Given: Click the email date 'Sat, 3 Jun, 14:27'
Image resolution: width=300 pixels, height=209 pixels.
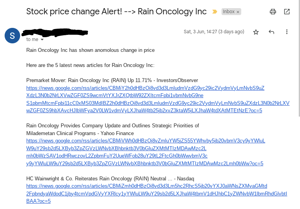Looking at the screenshot, I should (214, 32).
